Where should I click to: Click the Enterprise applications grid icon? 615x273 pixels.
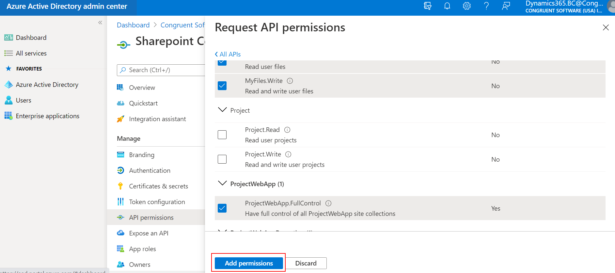pyautogui.click(x=8, y=116)
